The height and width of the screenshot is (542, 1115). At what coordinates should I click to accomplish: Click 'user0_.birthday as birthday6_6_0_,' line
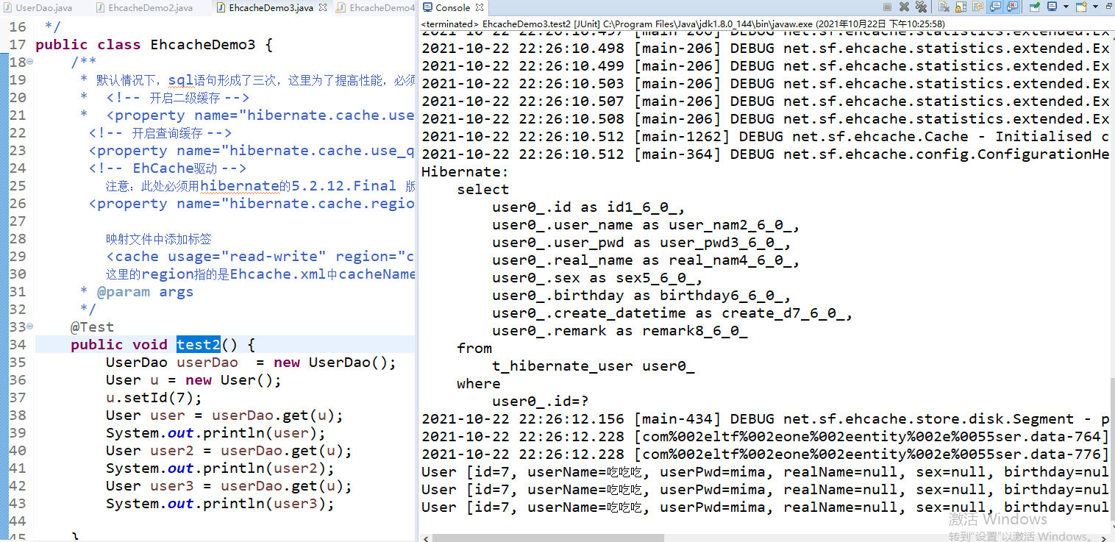(x=641, y=295)
